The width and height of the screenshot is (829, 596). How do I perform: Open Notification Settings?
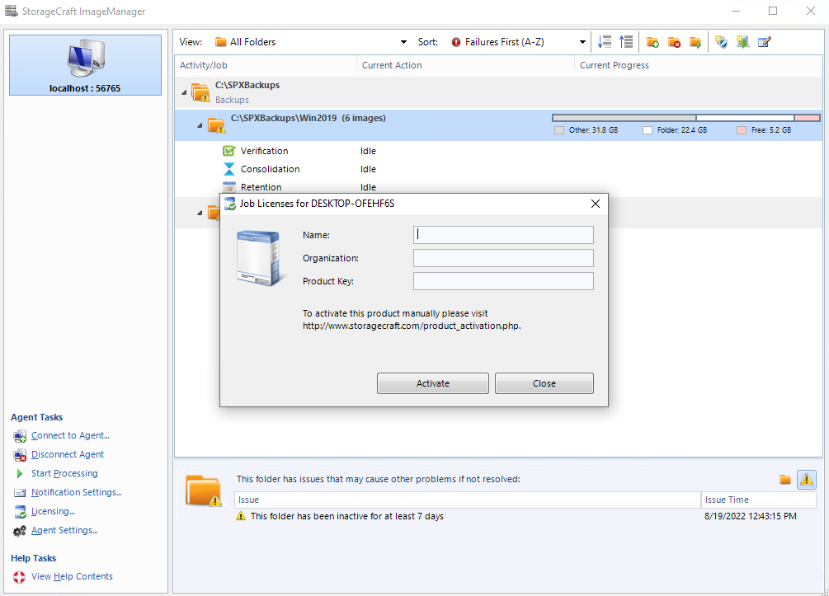[76, 492]
